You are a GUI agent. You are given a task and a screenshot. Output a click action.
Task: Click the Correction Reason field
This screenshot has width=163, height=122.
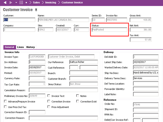tap(63, 118)
